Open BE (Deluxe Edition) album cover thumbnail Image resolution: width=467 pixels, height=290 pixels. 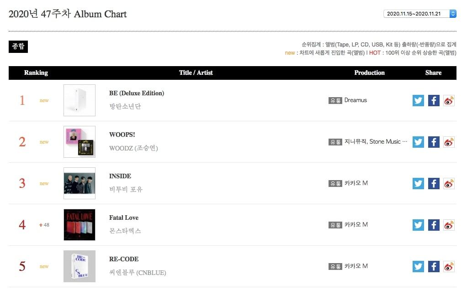80,100
